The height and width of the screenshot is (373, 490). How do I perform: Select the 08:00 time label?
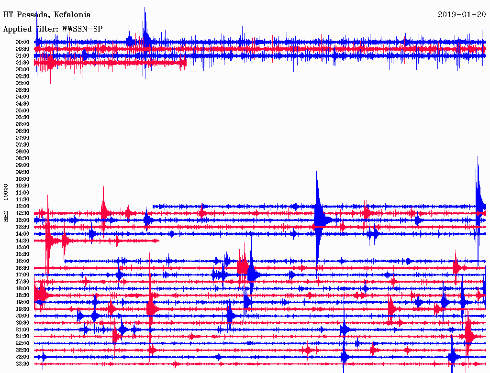point(22,152)
